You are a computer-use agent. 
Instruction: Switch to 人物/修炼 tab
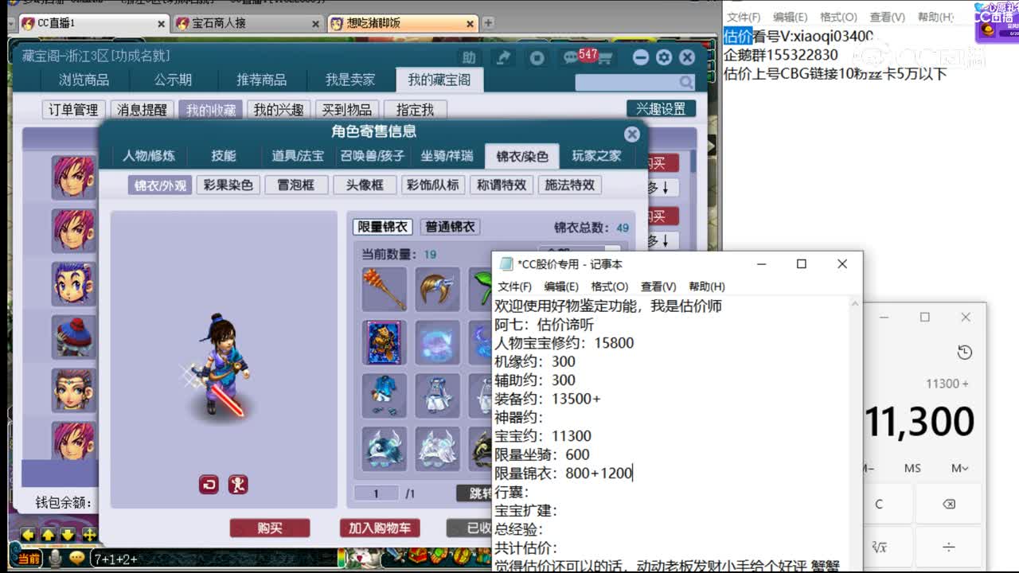[149, 156]
